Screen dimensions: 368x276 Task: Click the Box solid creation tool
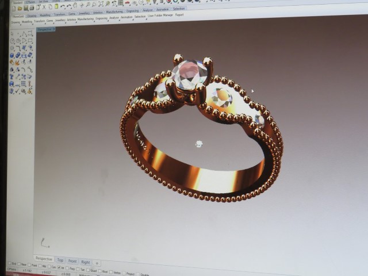tap(12, 56)
